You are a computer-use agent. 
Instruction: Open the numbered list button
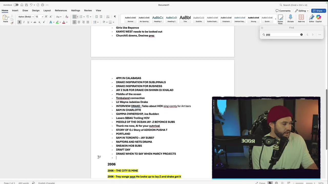(81, 17)
